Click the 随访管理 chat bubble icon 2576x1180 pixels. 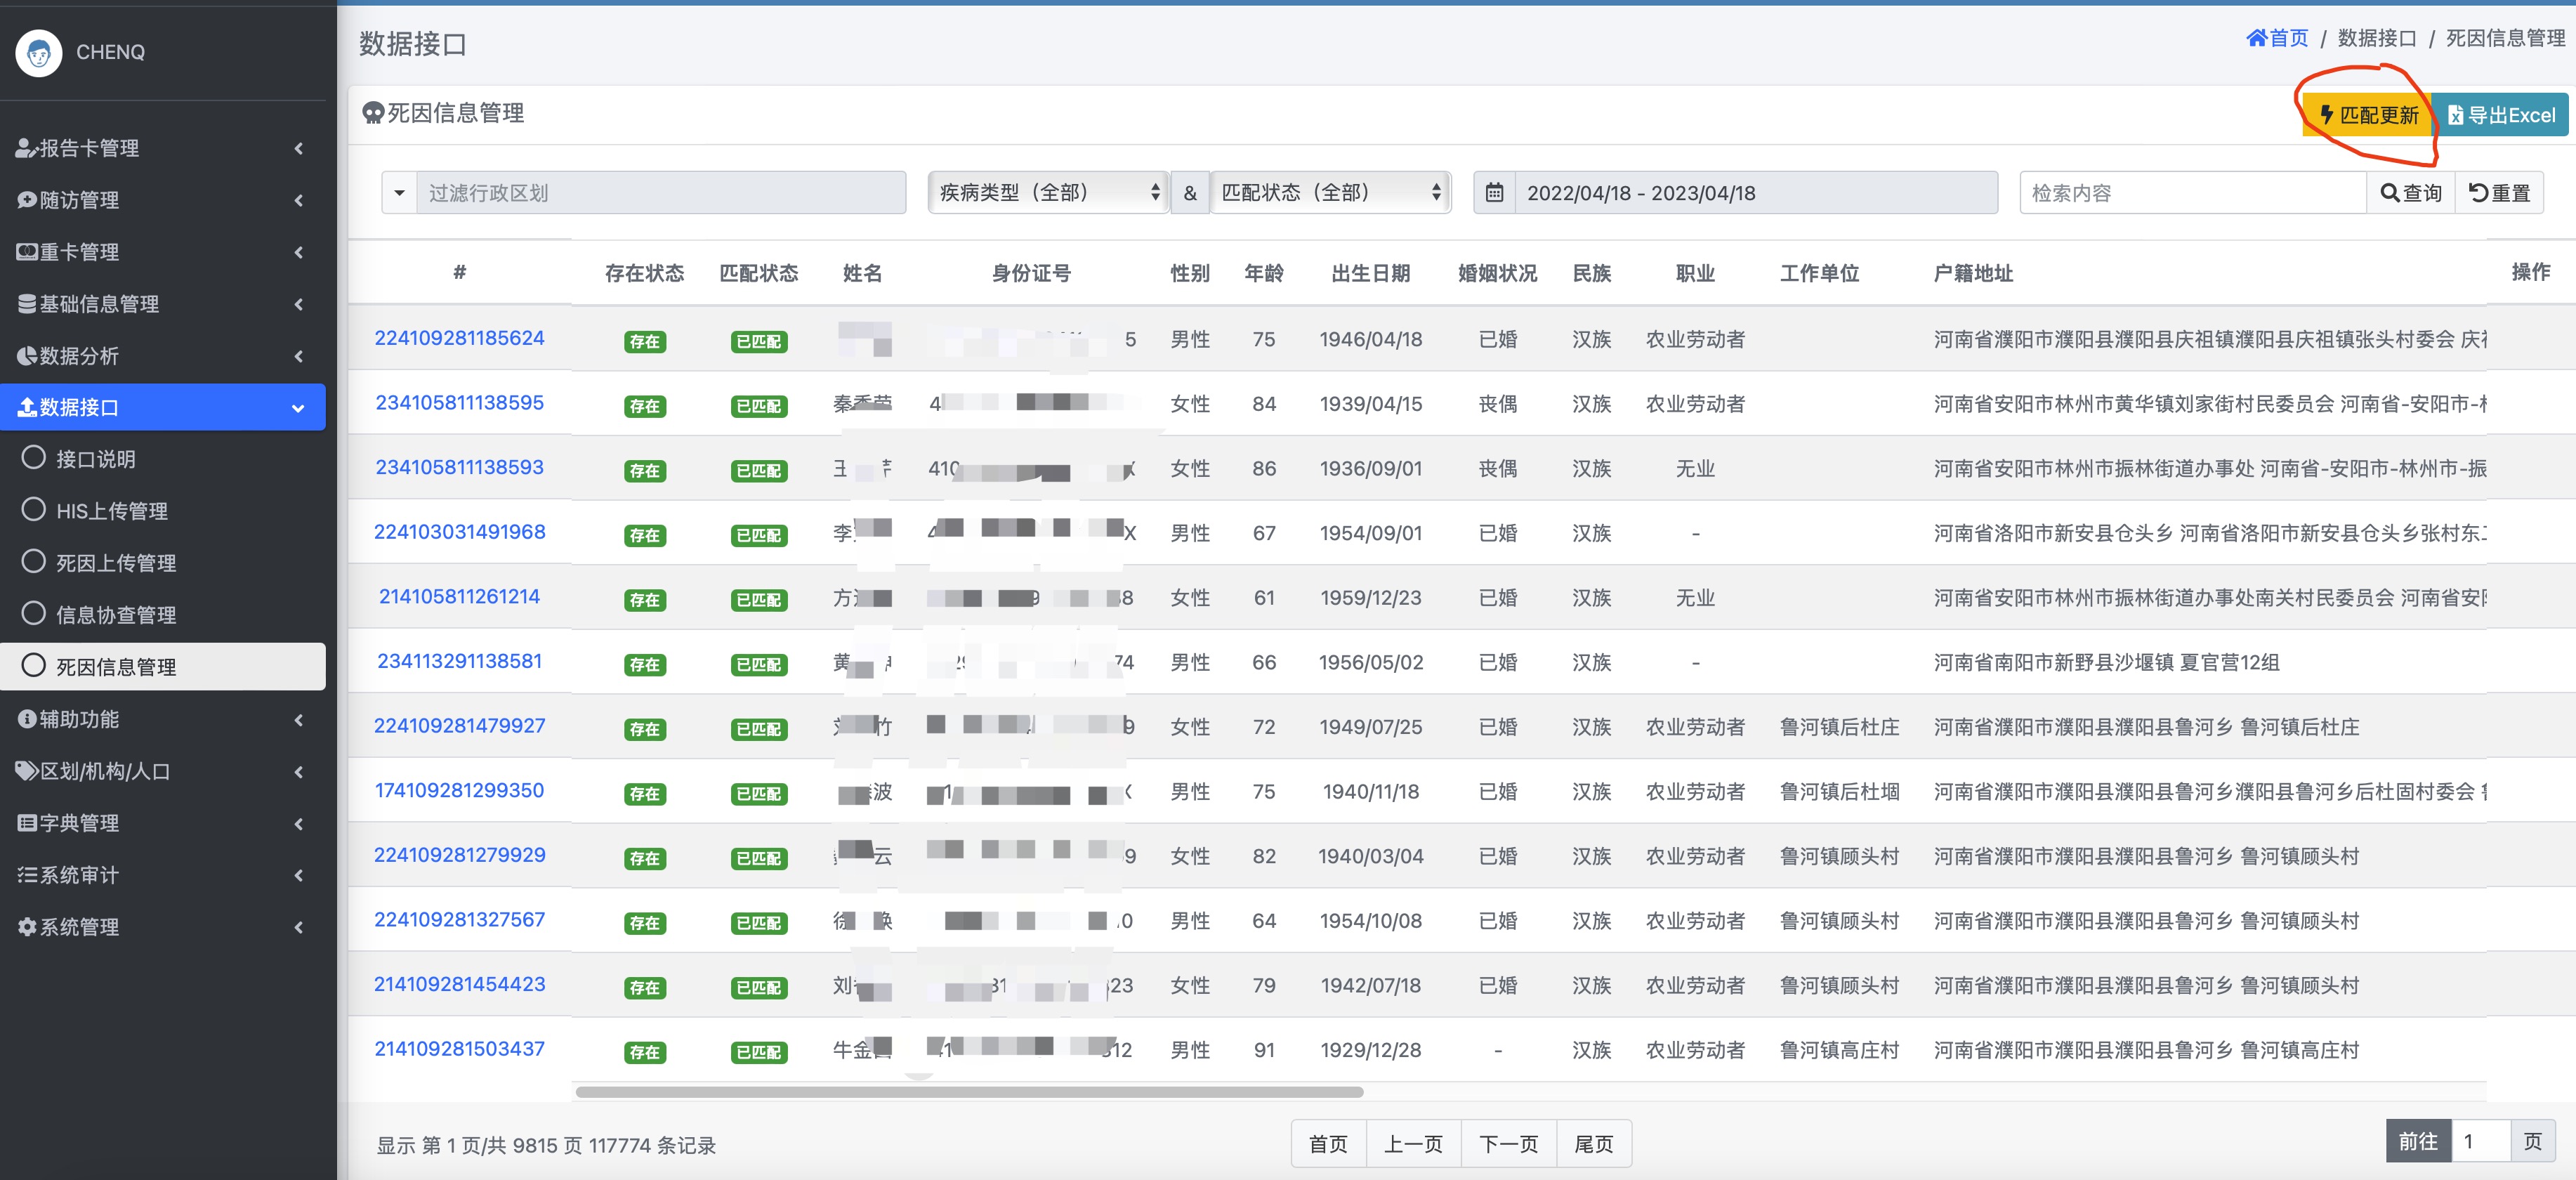(x=27, y=200)
